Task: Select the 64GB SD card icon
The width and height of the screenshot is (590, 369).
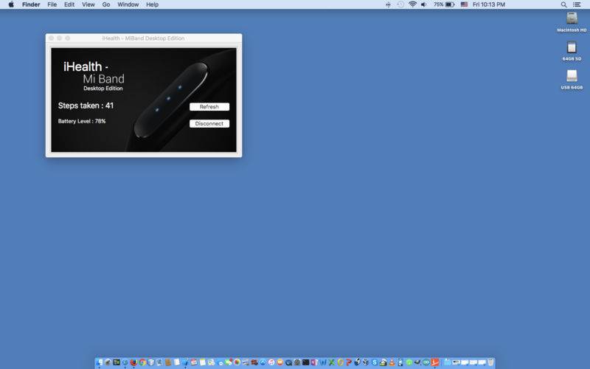Action: [572, 51]
